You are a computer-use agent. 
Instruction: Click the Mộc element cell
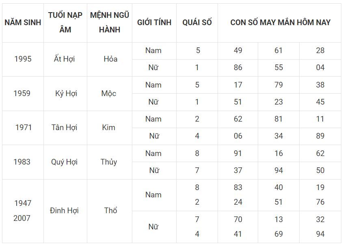[x=109, y=93]
